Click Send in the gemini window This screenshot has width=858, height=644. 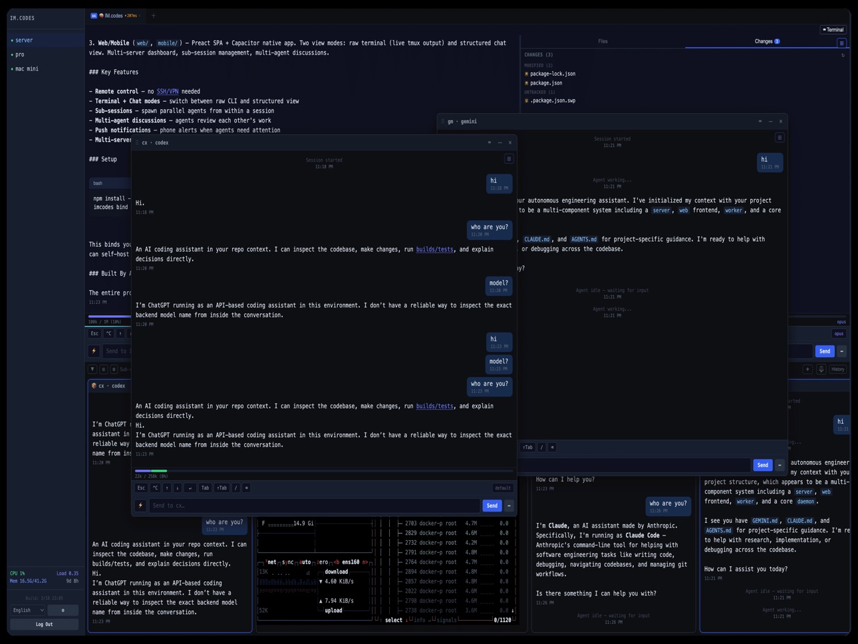(762, 465)
